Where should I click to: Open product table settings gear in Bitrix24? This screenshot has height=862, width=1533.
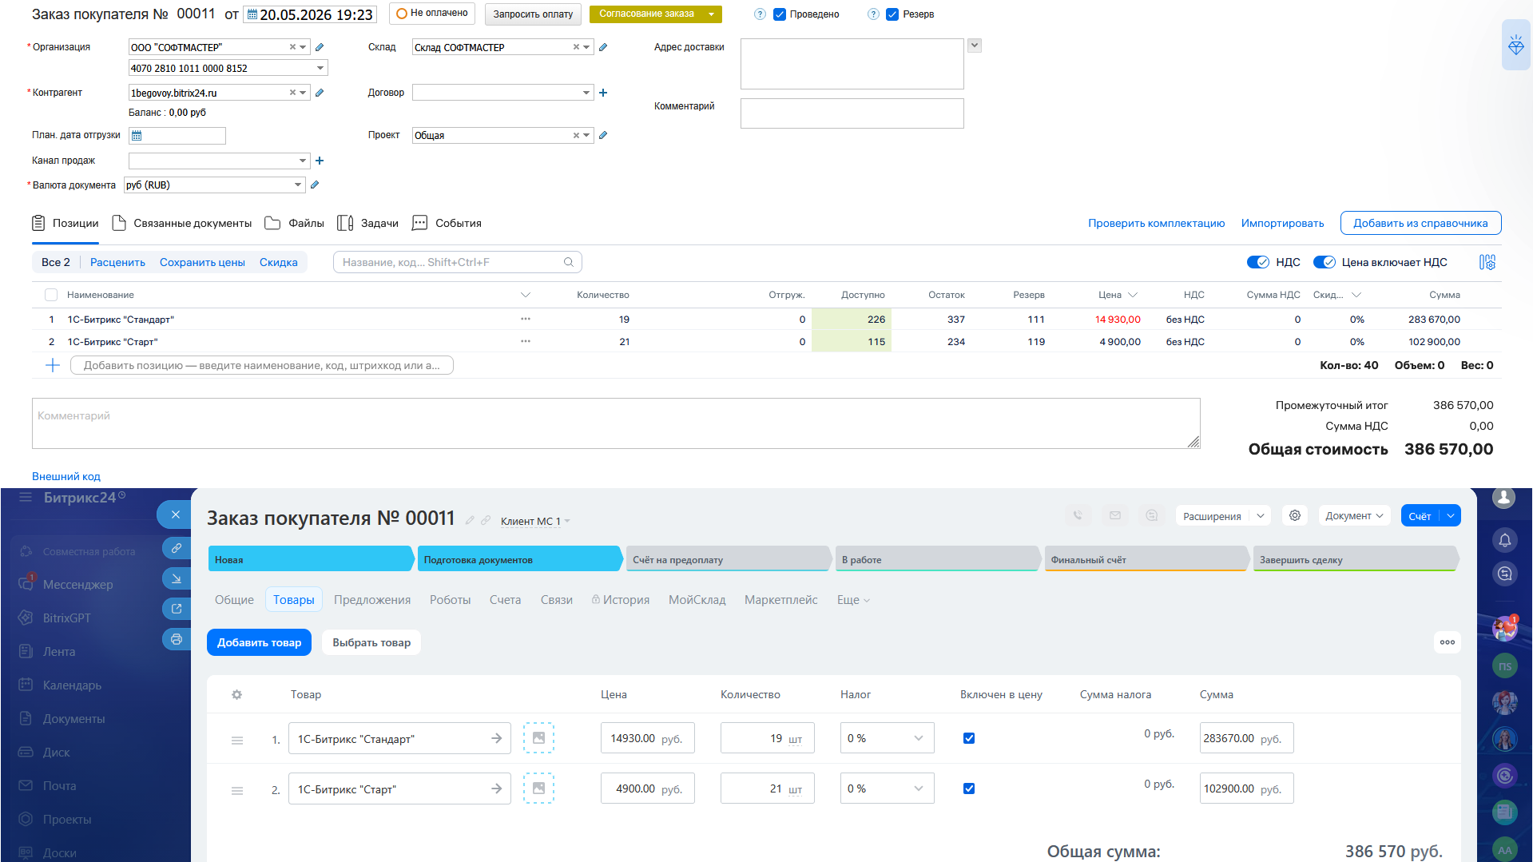pyautogui.click(x=236, y=694)
